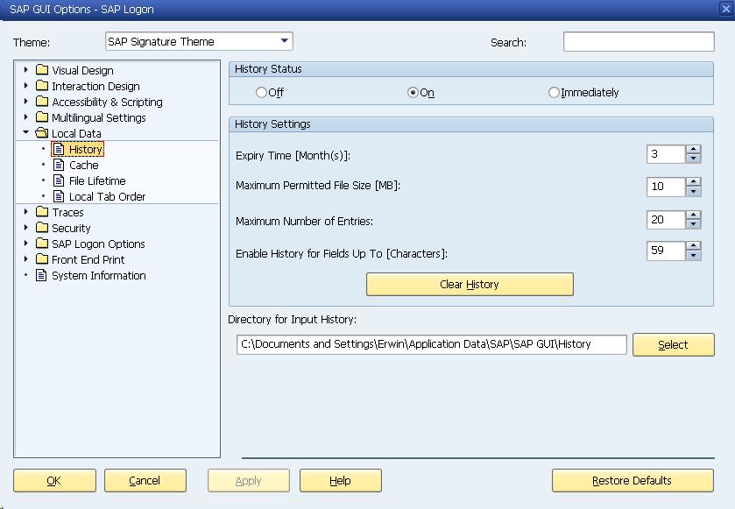The width and height of the screenshot is (735, 509).
Task: Select the Visual Design tree item label
Action: pos(82,71)
